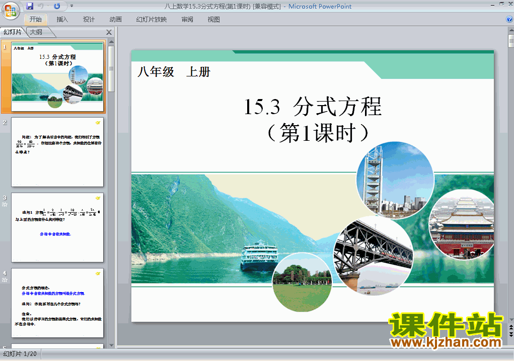Select the palace circular picture on slide

[462, 225]
